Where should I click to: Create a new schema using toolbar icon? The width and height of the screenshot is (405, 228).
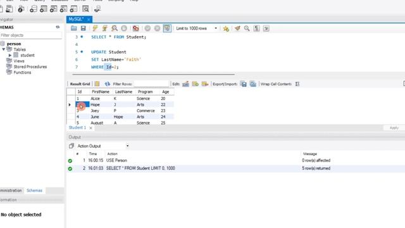tap(34, 9)
